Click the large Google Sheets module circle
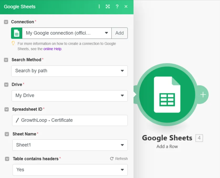This screenshot has width=220, height=178. [x=167, y=95]
